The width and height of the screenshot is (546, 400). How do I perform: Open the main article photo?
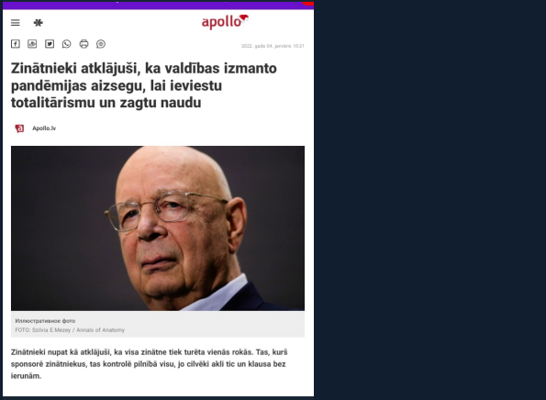pyautogui.click(x=158, y=228)
